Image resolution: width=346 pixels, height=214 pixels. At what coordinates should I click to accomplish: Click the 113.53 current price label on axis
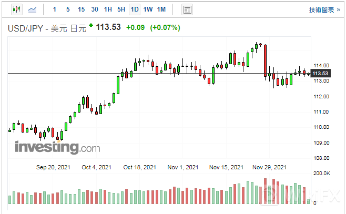point(321,73)
